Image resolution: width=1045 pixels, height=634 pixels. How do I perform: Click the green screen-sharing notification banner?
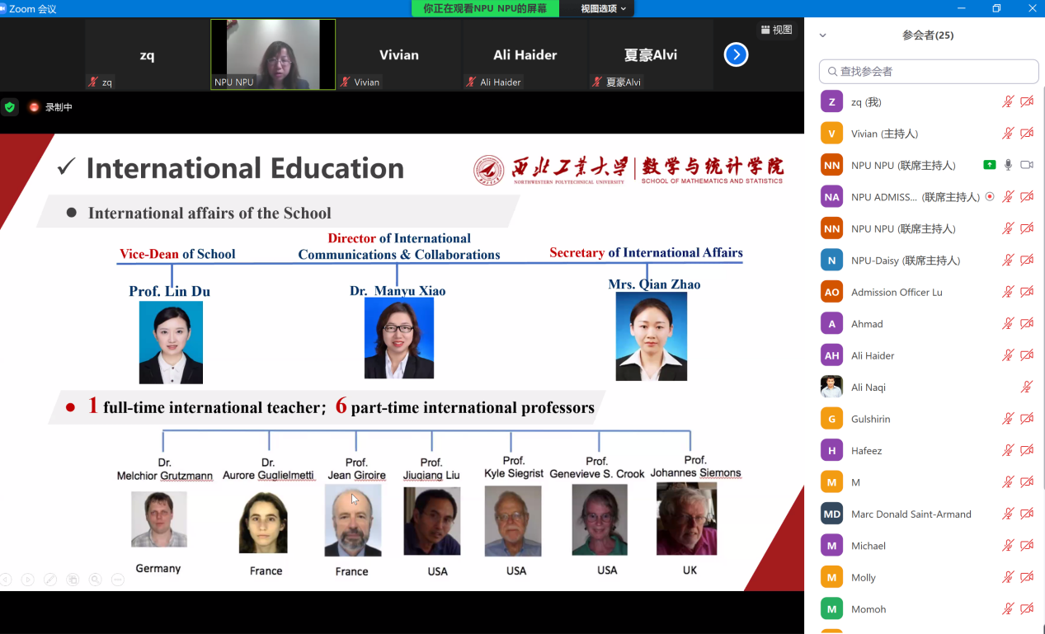click(485, 8)
